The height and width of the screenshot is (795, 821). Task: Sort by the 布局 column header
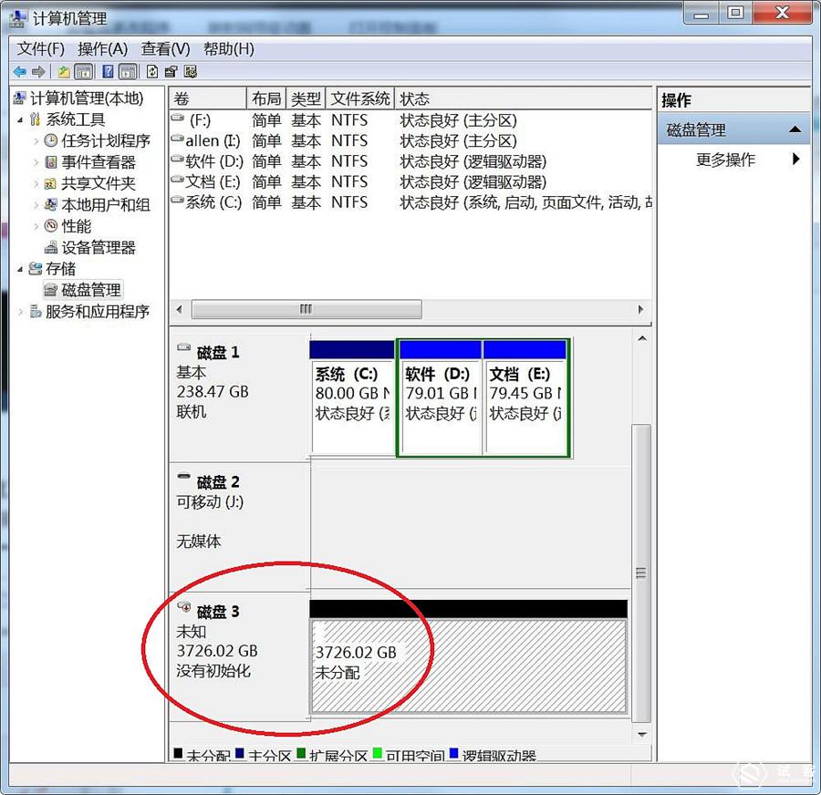coord(266,98)
